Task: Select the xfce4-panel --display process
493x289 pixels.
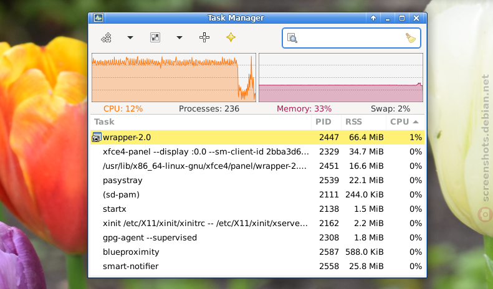Action: pyautogui.click(x=257, y=152)
